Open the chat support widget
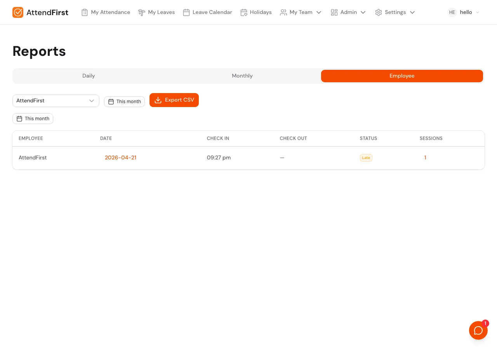 click(478, 330)
